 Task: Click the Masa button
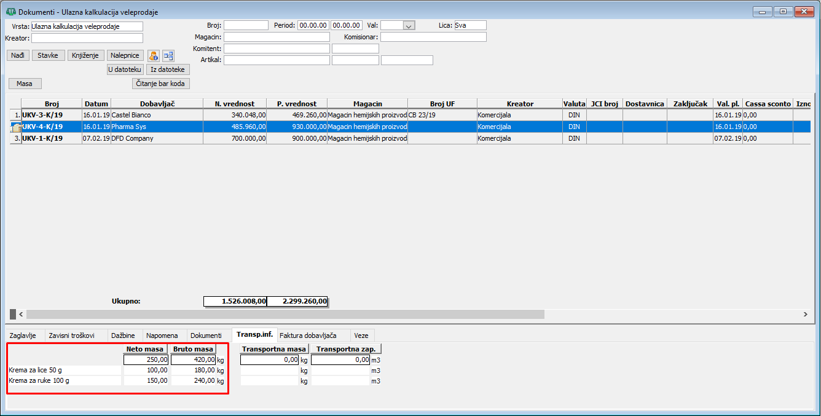coord(25,84)
